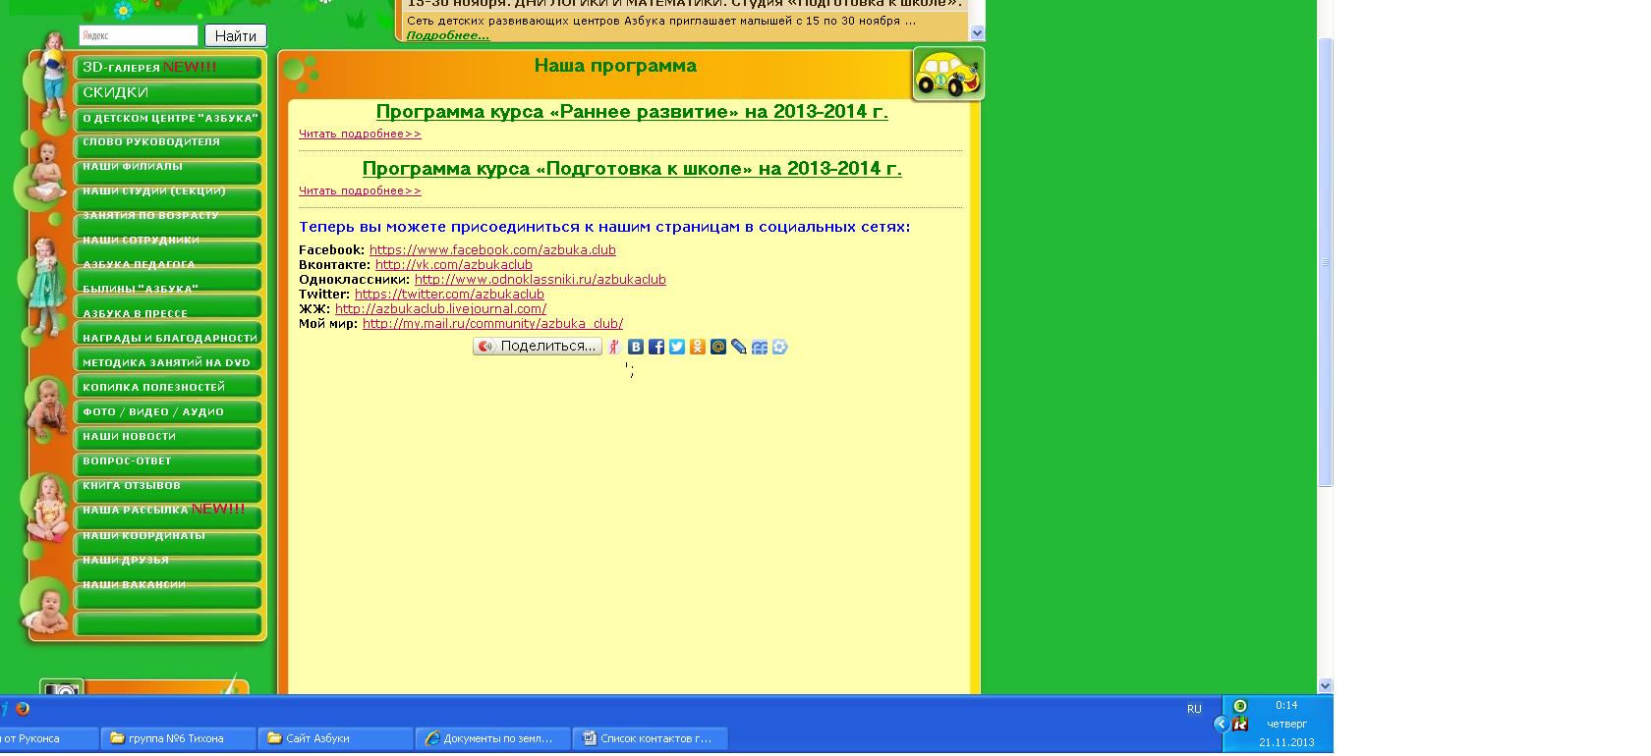Share via the Twitter bird icon
This screenshot has height=756, width=1651.
[677, 347]
